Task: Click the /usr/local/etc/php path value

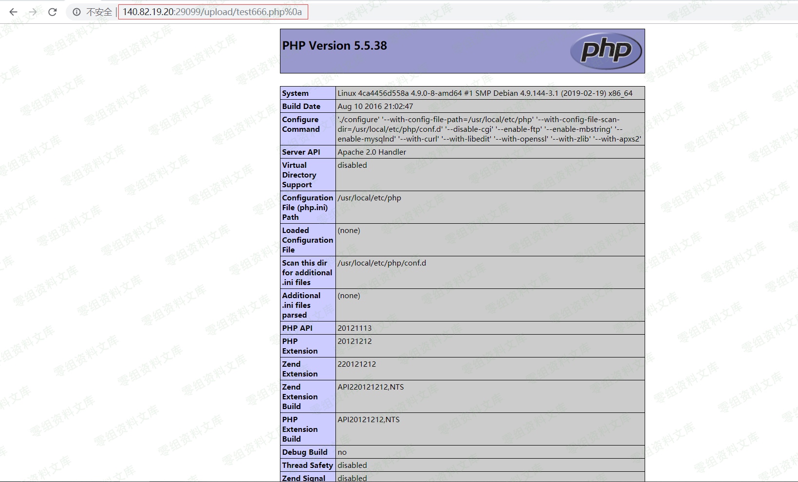Action: coord(369,198)
